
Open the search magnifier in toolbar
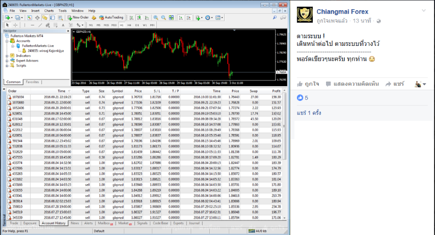pos(275,17)
